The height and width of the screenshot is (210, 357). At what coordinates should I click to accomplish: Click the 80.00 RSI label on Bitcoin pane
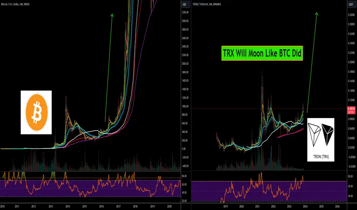(x=184, y=176)
